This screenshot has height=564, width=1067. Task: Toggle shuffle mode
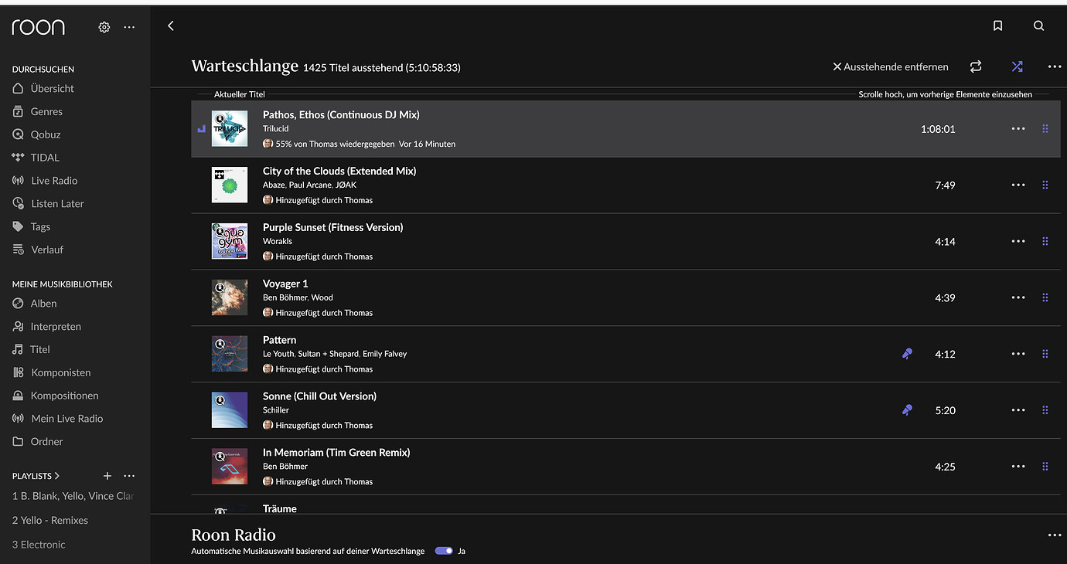coord(1017,67)
